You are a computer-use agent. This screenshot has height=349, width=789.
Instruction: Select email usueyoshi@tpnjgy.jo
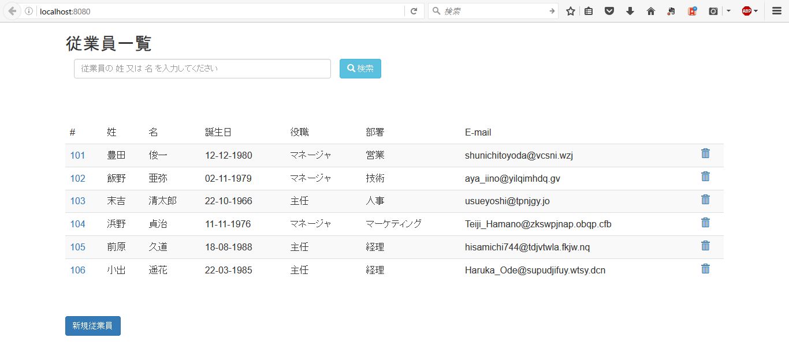point(507,201)
